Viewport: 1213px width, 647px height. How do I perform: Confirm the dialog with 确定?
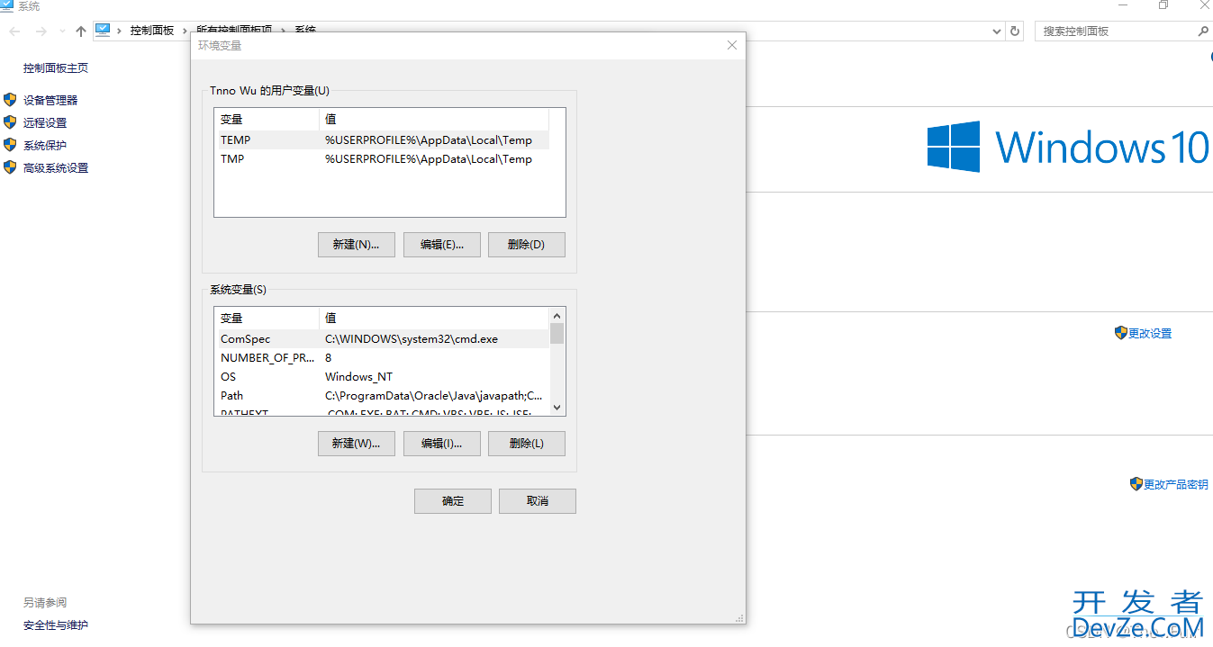click(453, 501)
